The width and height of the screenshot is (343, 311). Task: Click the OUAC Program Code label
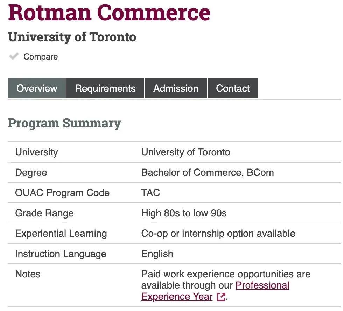[62, 193]
